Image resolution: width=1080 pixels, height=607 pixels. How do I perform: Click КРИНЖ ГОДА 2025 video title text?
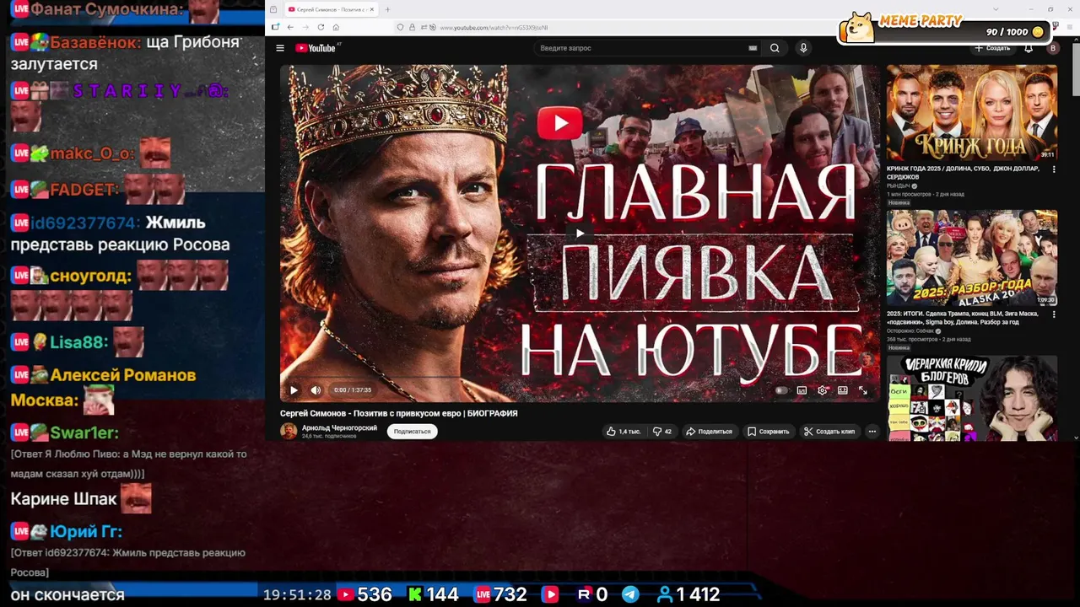963,172
